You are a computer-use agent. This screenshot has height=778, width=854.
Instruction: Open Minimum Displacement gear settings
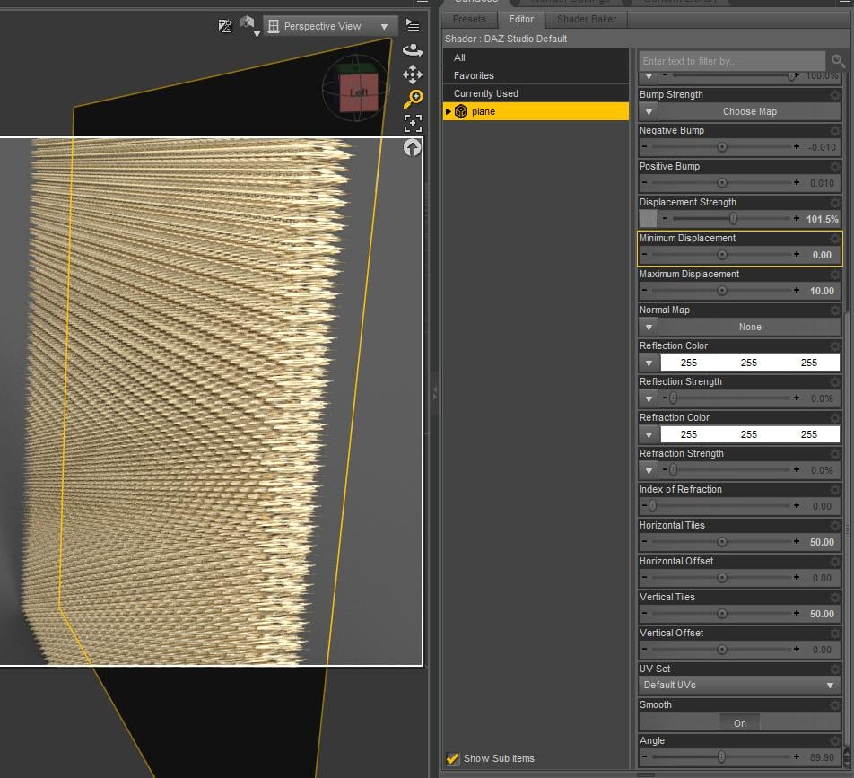tap(834, 239)
